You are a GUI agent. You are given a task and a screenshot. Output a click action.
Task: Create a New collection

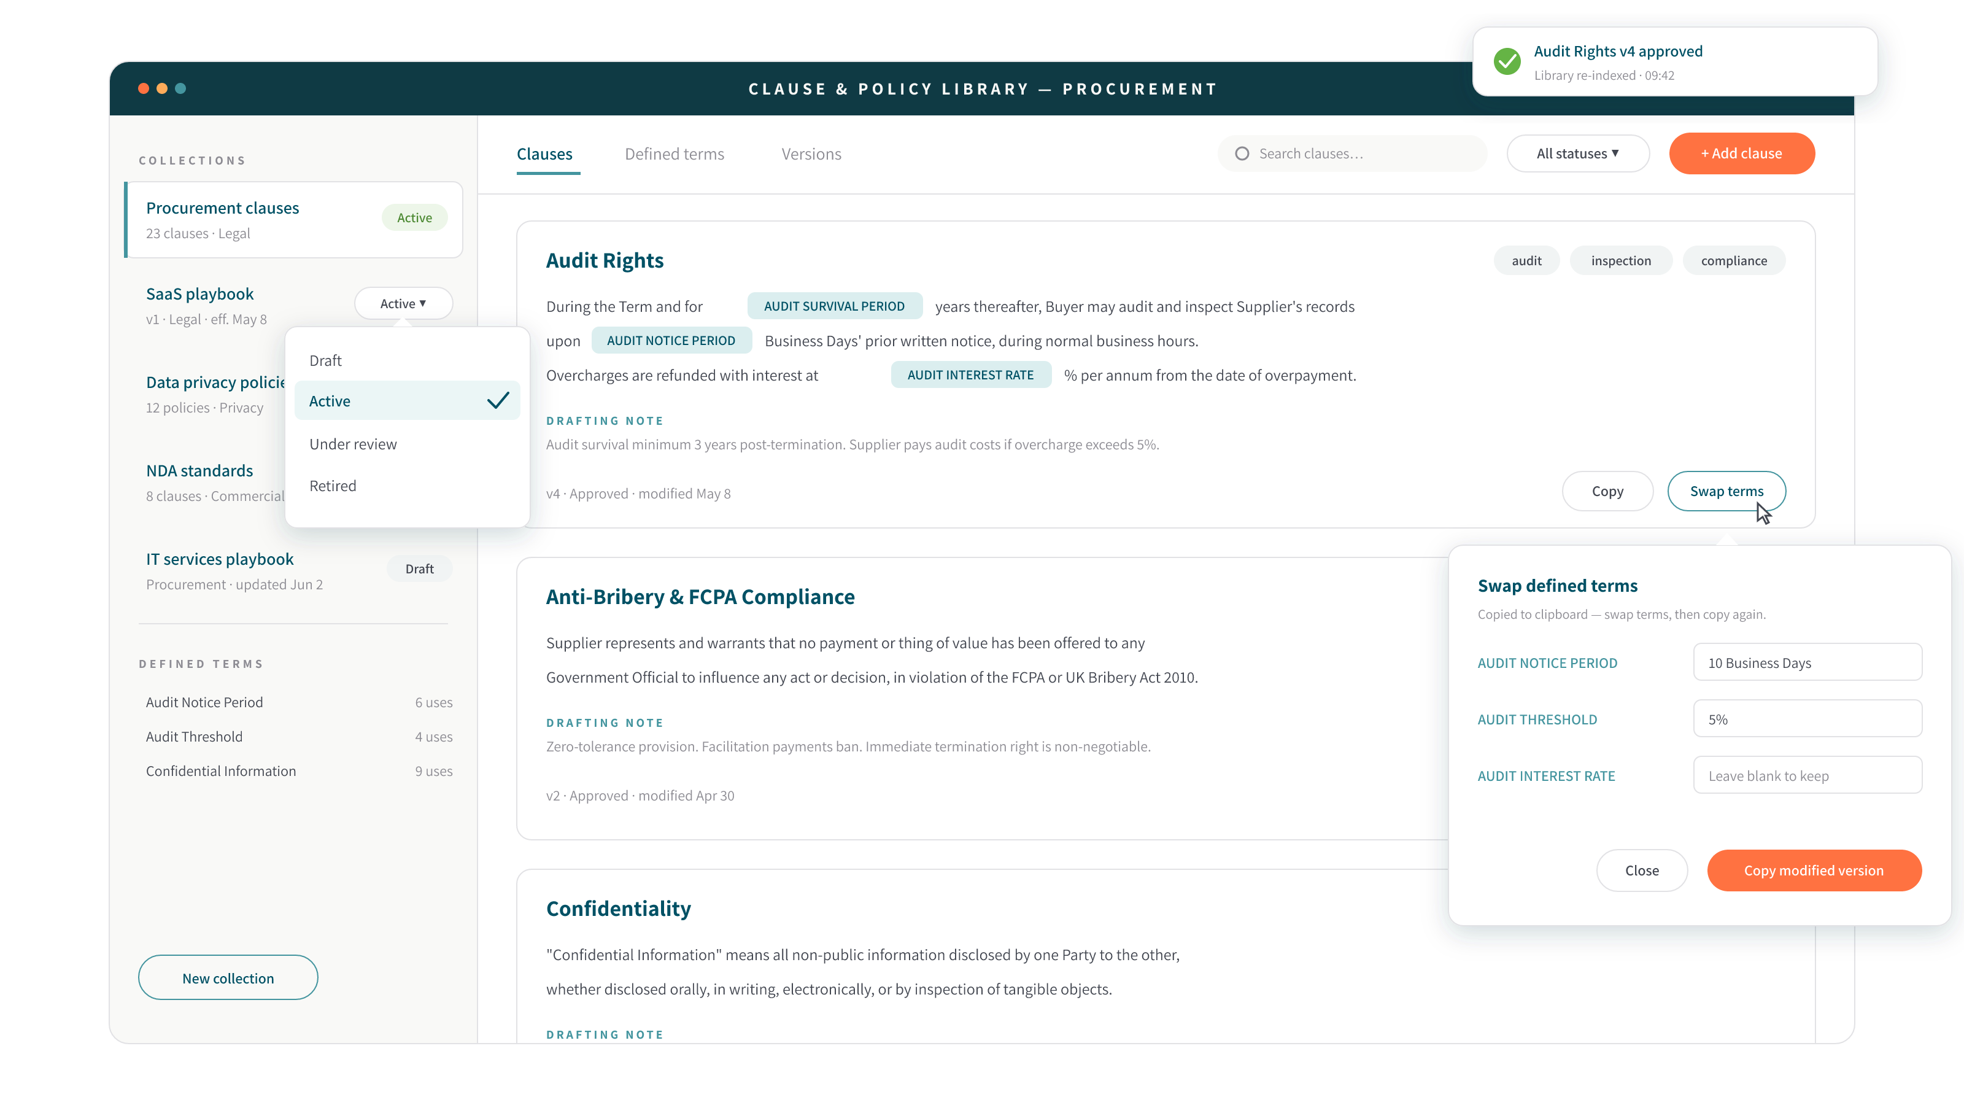228,978
